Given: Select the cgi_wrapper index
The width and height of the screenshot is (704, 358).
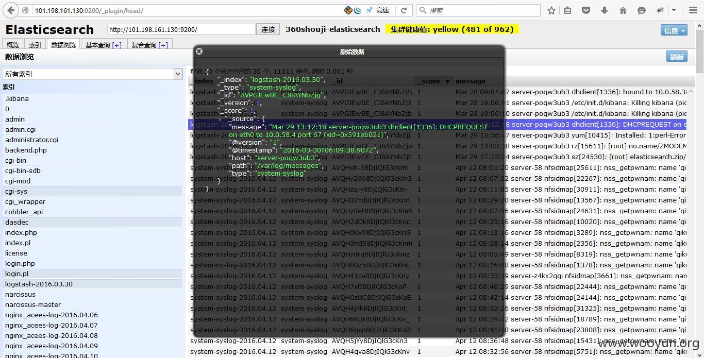Looking at the screenshot, I should click(93, 201).
